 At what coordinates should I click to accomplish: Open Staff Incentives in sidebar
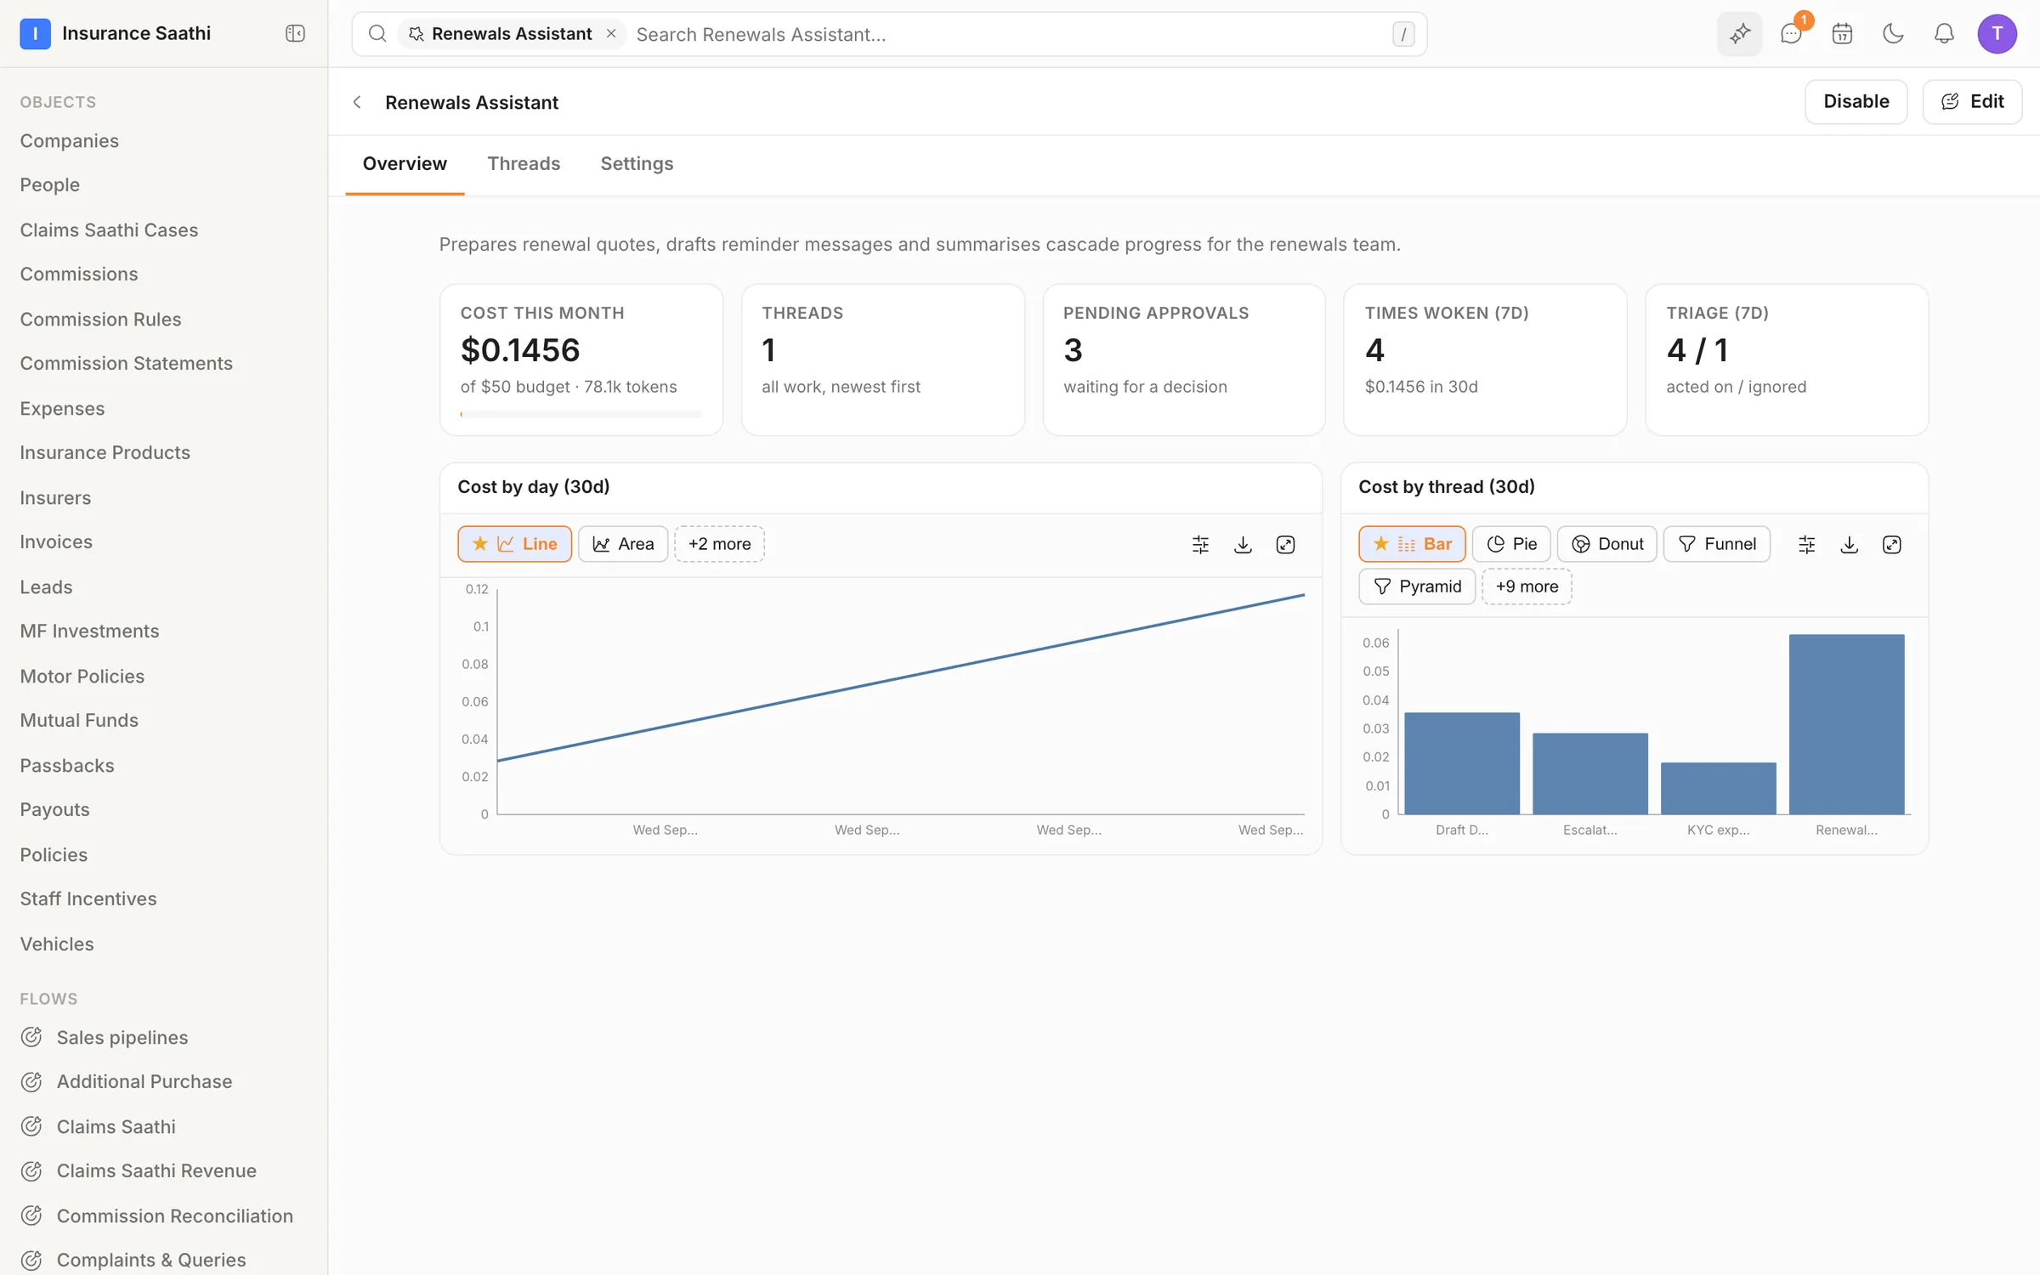[88, 898]
